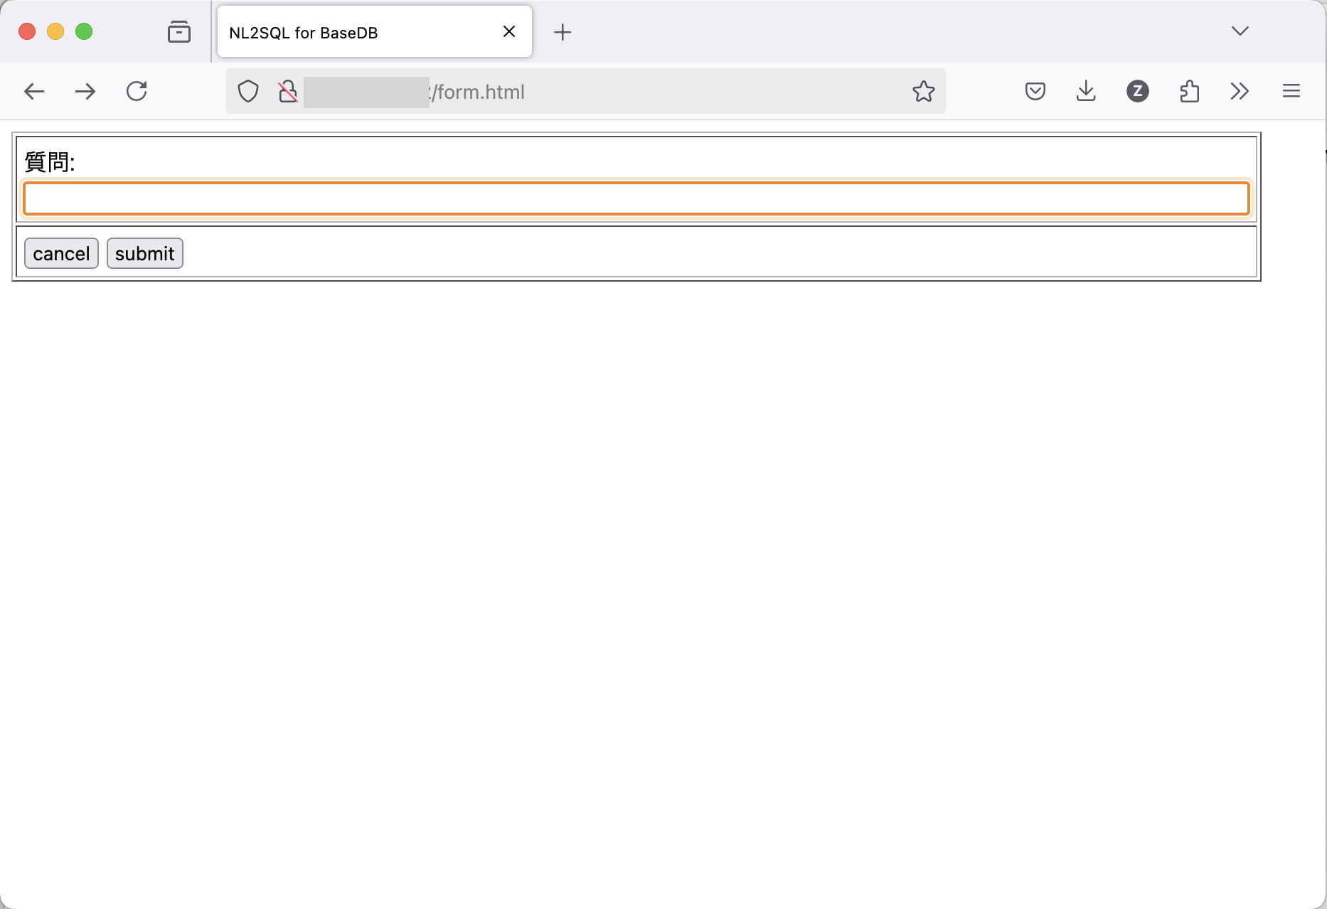
Task: Go back to the previous page
Action: [x=34, y=91]
